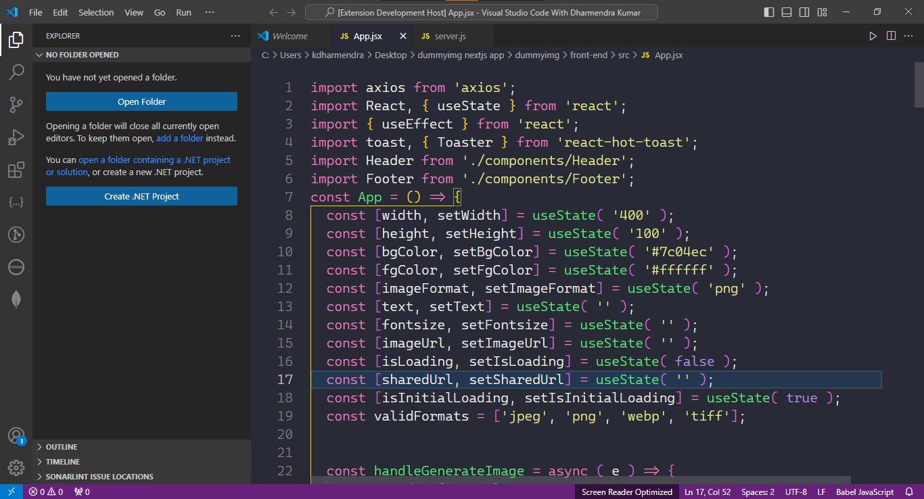
Task: Open the MongoDB leaf icon view
Action: [16, 300]
